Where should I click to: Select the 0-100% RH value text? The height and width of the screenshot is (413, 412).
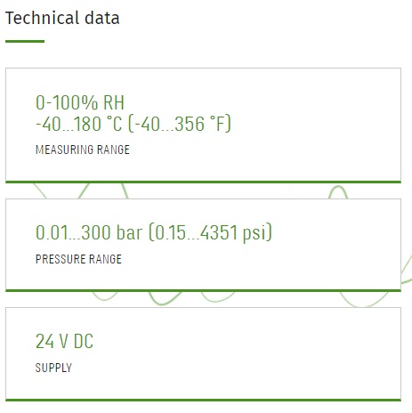click(80, 102)
